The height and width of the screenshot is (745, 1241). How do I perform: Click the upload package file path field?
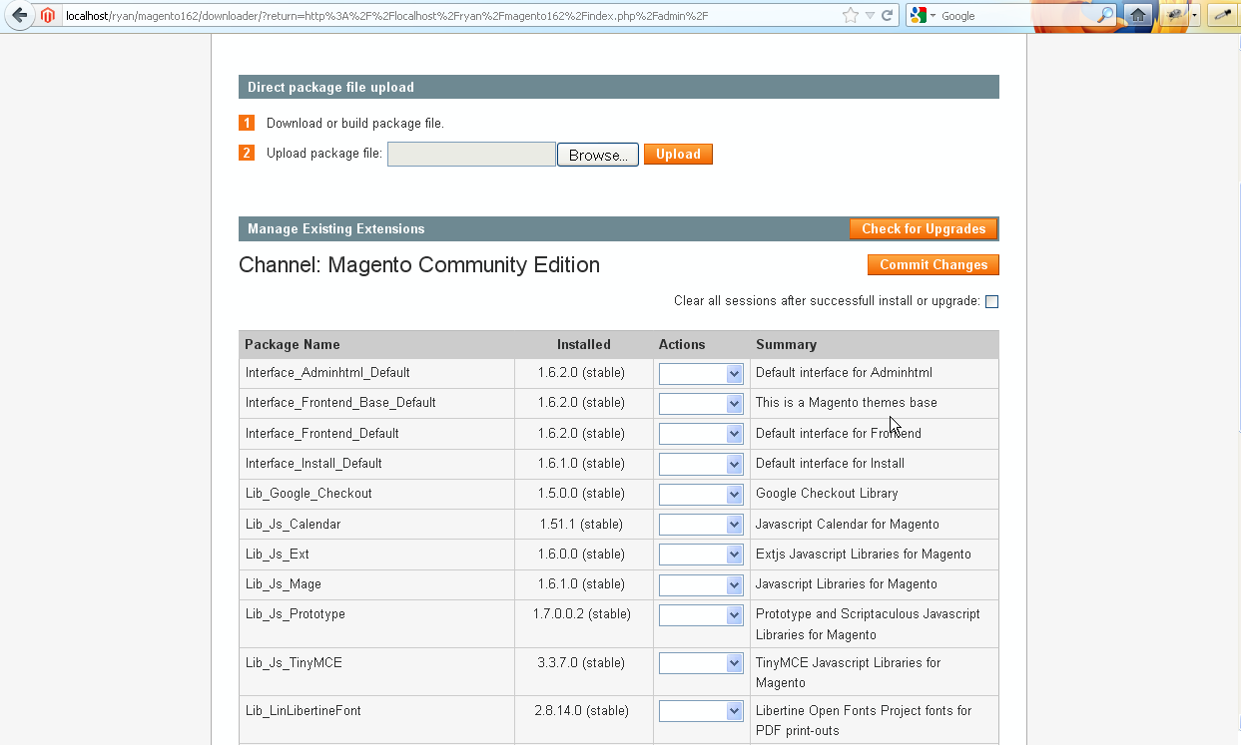point(471,155)
